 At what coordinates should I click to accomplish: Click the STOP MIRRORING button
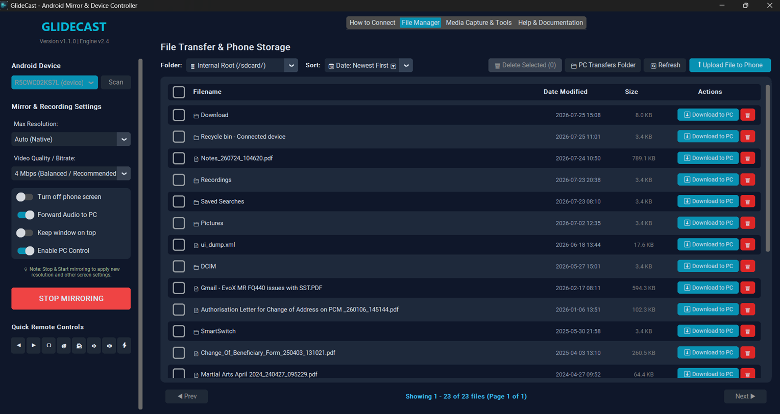[x=71, y=298]
